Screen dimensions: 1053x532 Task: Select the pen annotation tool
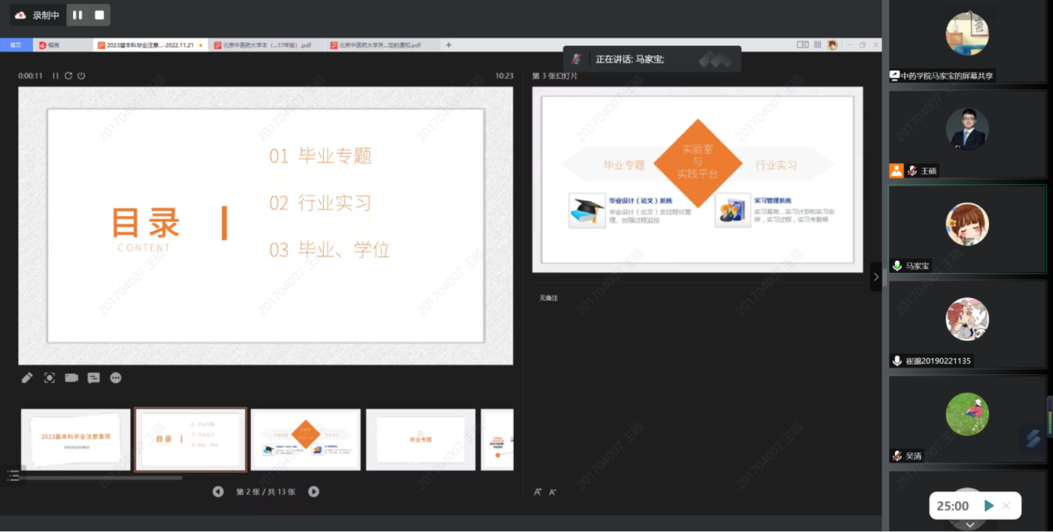[27, 378]
